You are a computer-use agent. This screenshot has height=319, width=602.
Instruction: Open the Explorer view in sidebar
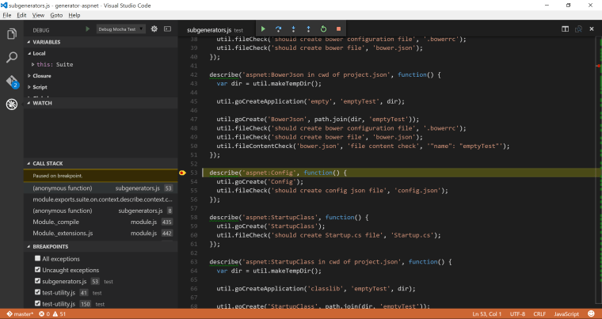coord(12,34)
